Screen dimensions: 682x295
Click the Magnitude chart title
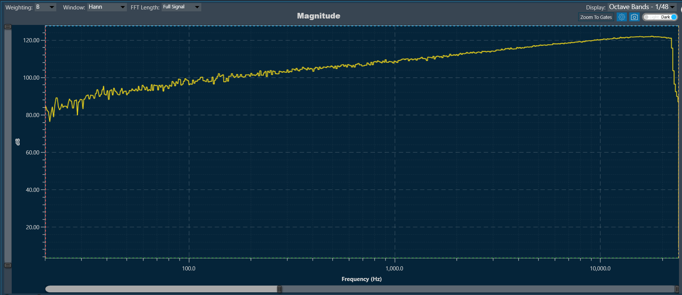(x=319, y=16)
